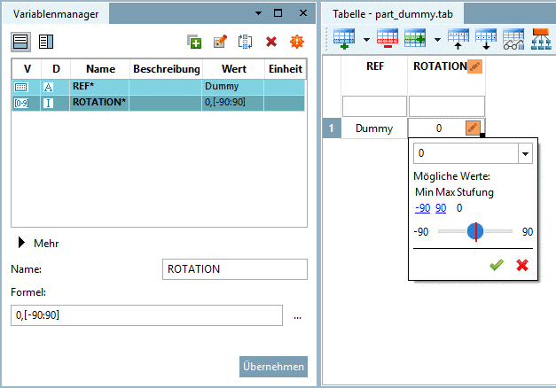Switch Variablenmanager to detail column view
Image resolution: width=556 pixels, height=388 pixels.
[46, 42]
